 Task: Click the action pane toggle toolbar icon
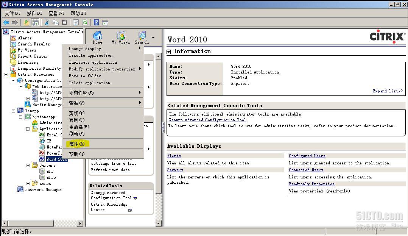105,23
